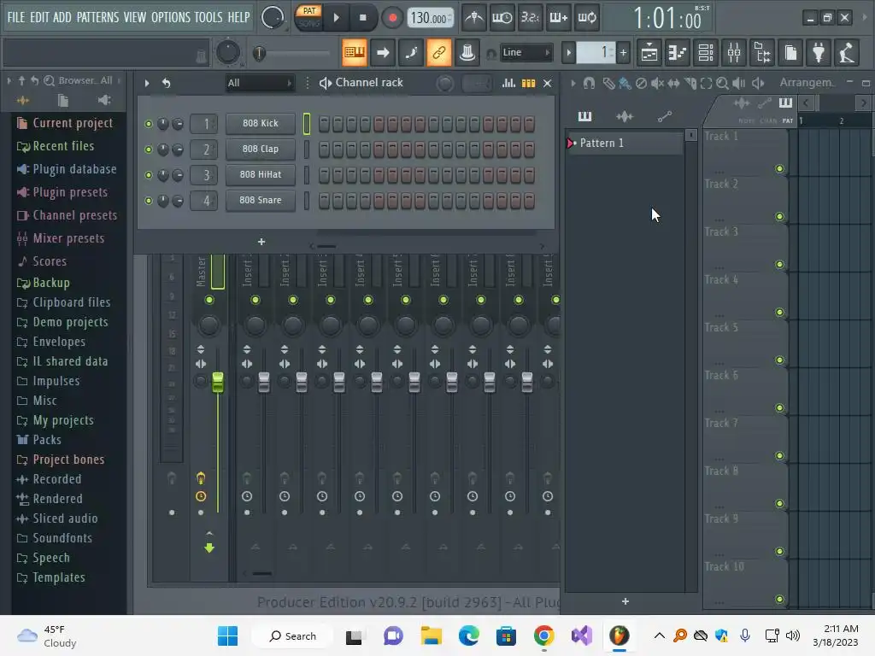Open the FILE menu

click(15, 17)
